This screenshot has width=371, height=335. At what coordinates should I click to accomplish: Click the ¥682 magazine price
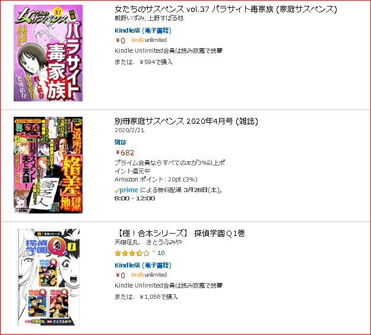click(125, 152)
